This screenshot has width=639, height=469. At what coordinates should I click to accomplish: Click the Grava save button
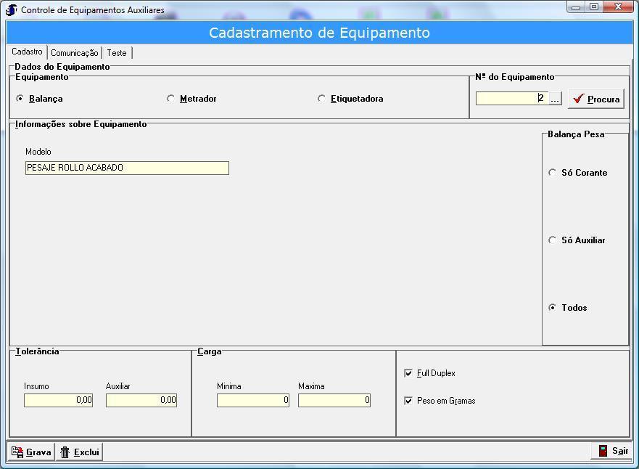(x=31, y=452)
